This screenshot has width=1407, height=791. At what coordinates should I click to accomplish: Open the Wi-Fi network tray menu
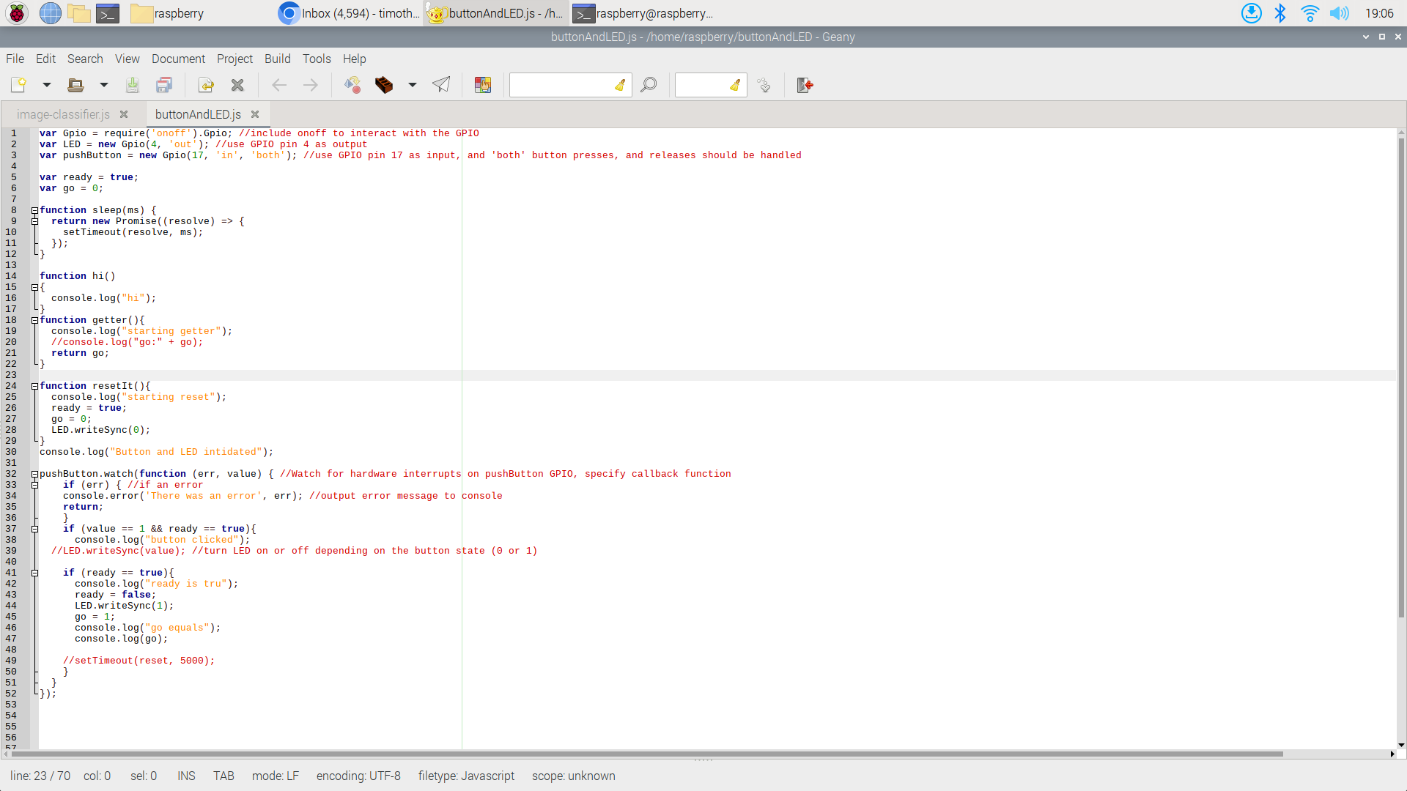(x=1310, y=13)
